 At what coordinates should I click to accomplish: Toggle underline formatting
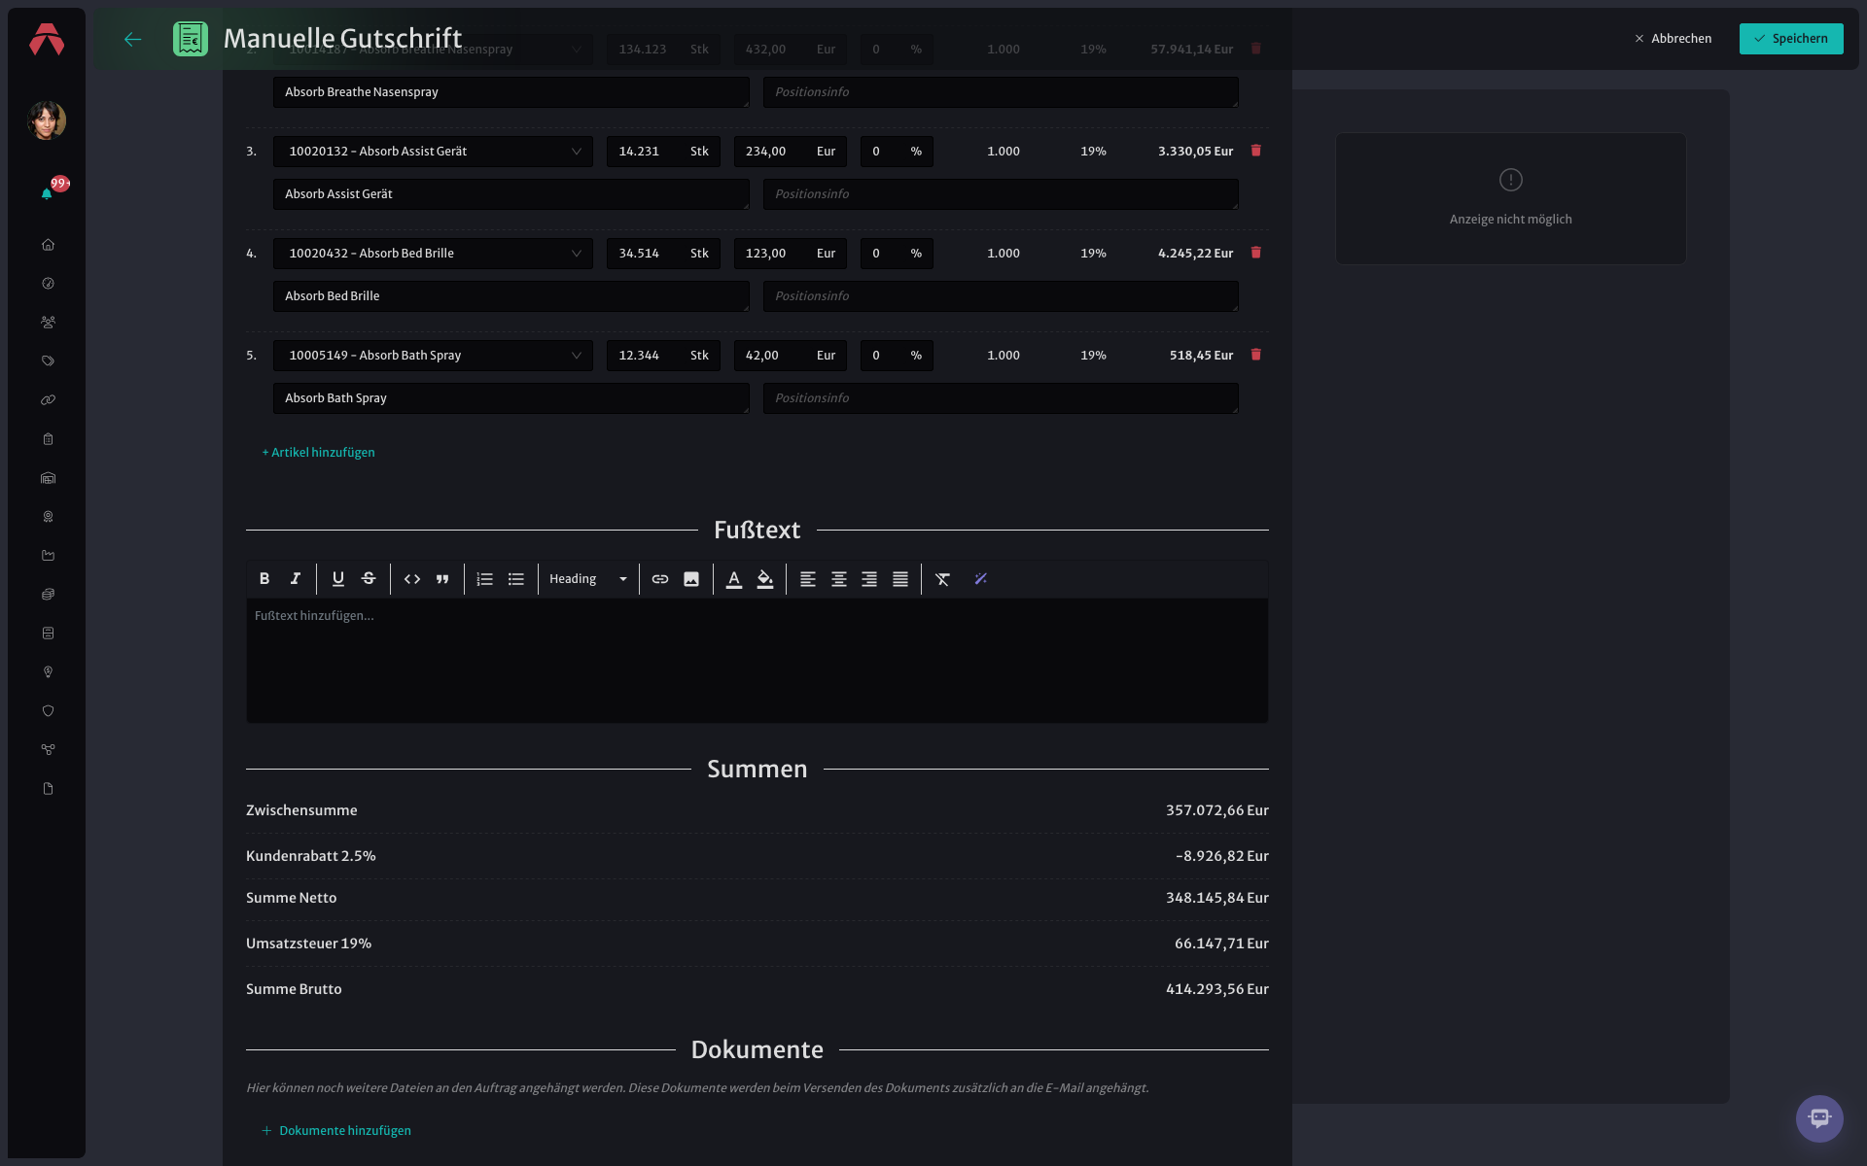(x=338, y=579)
